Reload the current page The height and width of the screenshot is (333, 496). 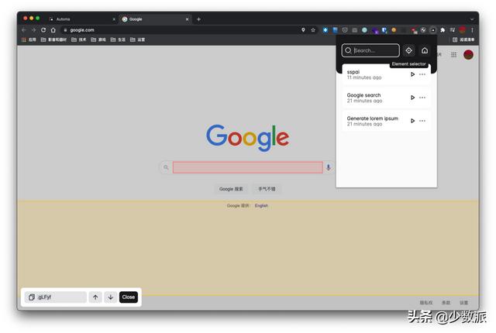43,30
